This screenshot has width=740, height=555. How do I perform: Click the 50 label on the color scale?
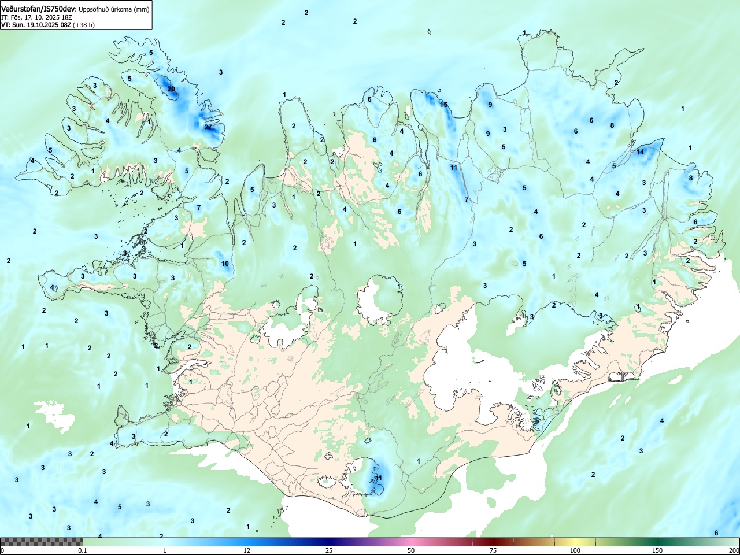point(411,550)
